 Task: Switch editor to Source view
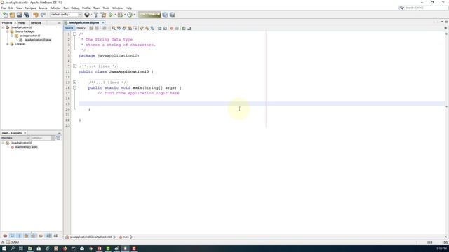(69, 28)
